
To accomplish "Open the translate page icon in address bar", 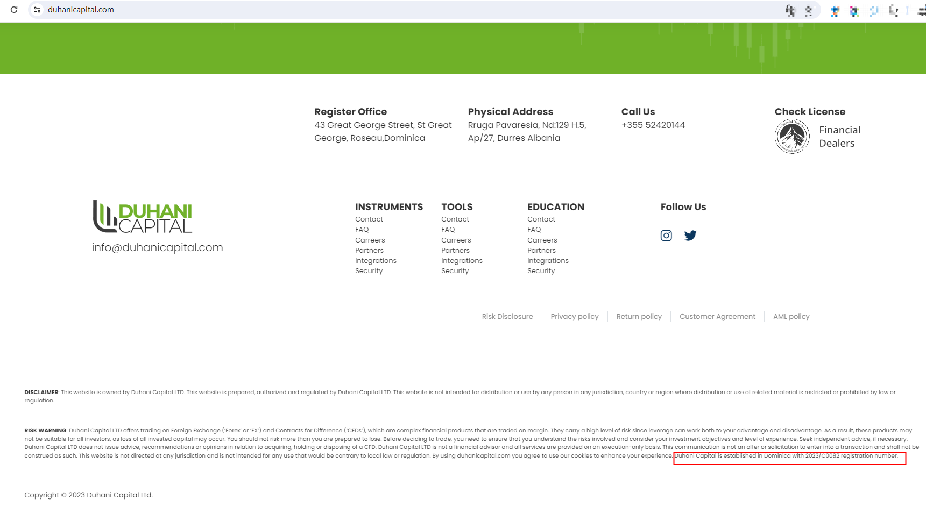I will pos(790,10).
